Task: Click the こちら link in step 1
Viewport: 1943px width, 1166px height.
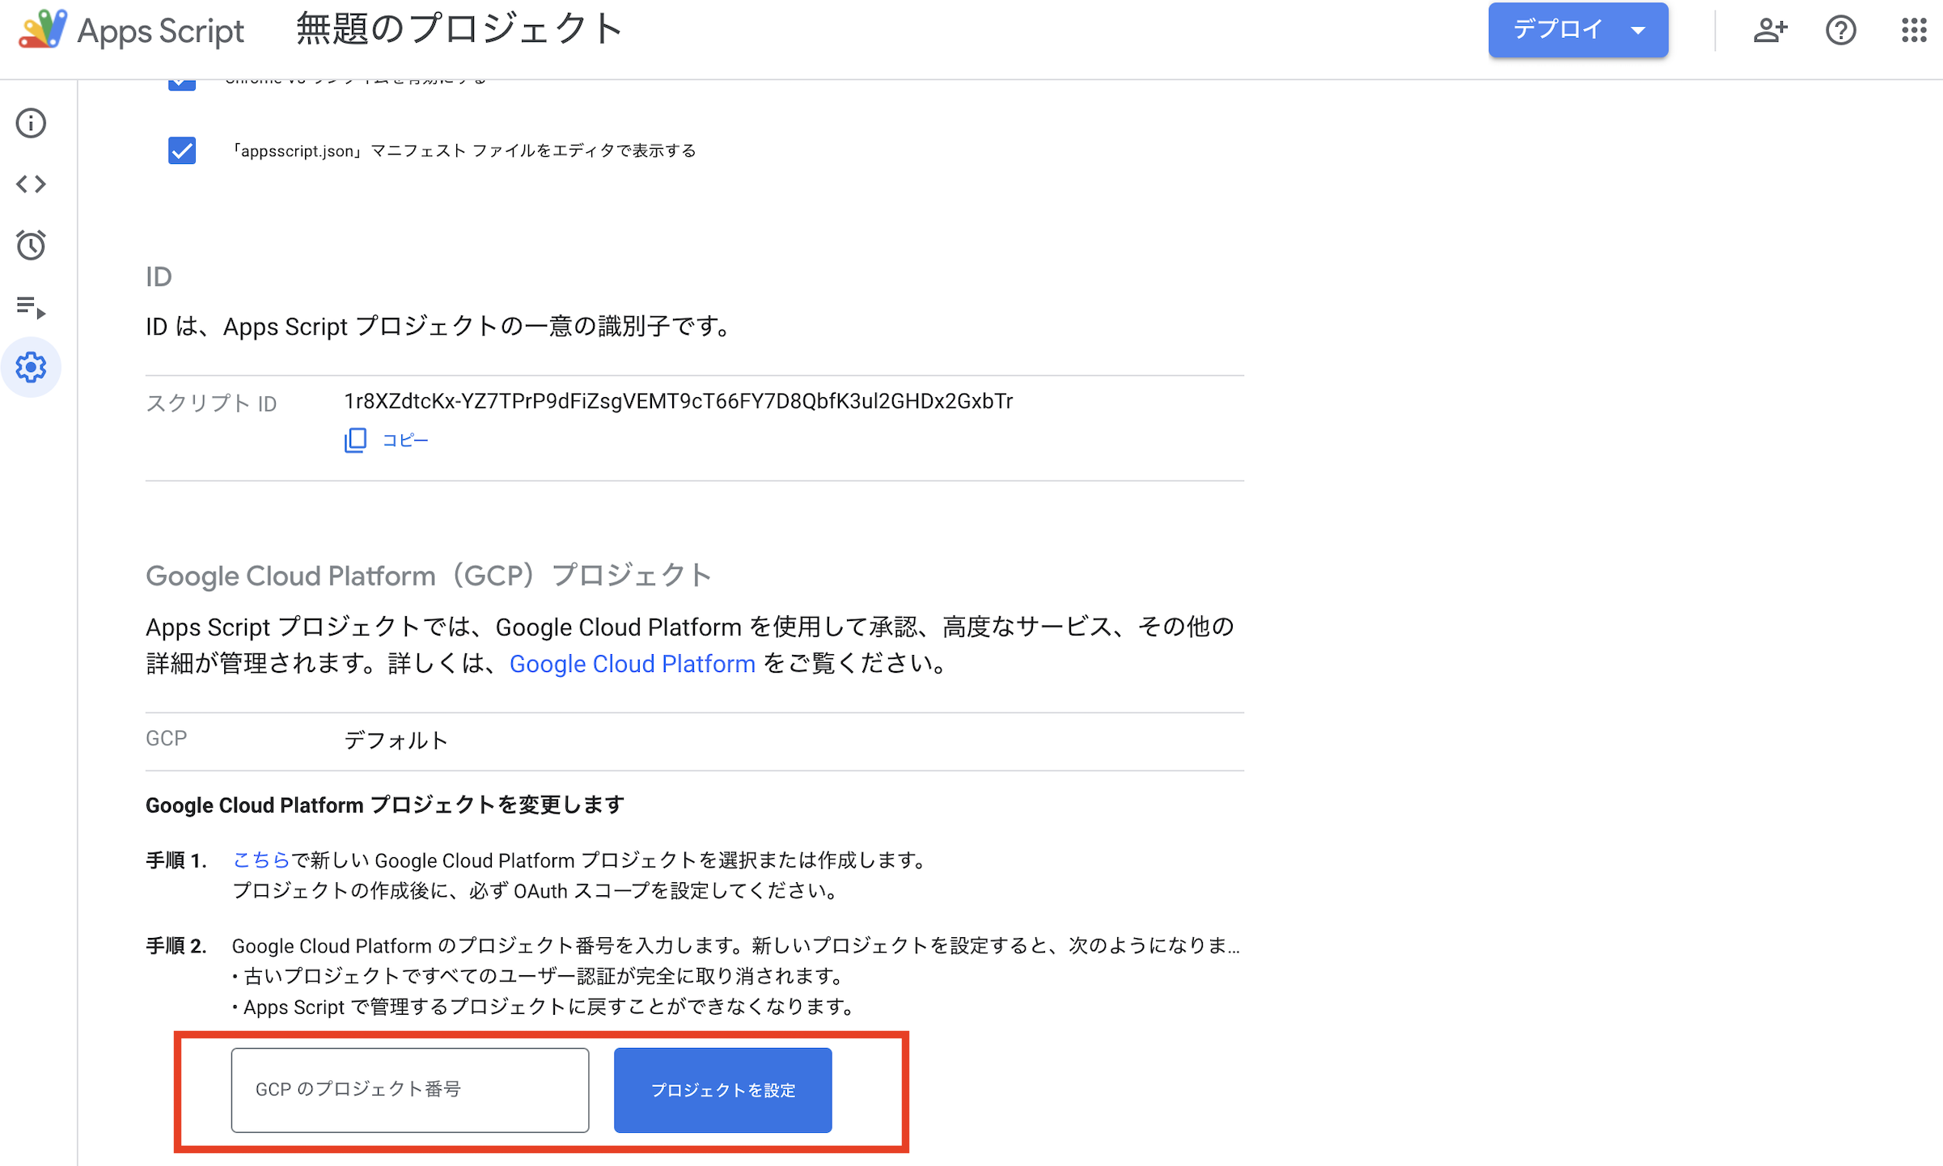Action: [260, 860]
